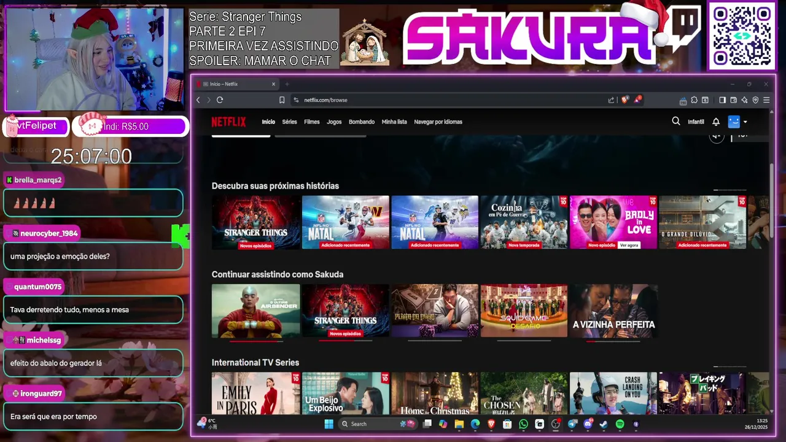The image size is (786, 442).
Task: Click the International TV Series heading
Action: (255, 363)
